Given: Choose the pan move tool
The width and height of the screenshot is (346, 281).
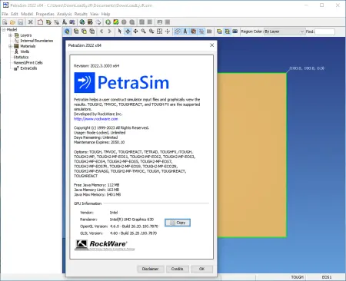Looking at the screenshot, I should point(135,31).
